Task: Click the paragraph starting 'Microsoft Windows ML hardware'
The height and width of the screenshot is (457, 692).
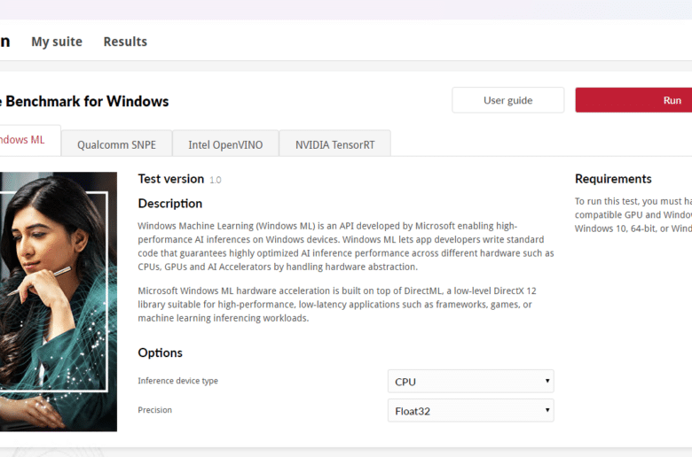Action: (x=337, y=305)
